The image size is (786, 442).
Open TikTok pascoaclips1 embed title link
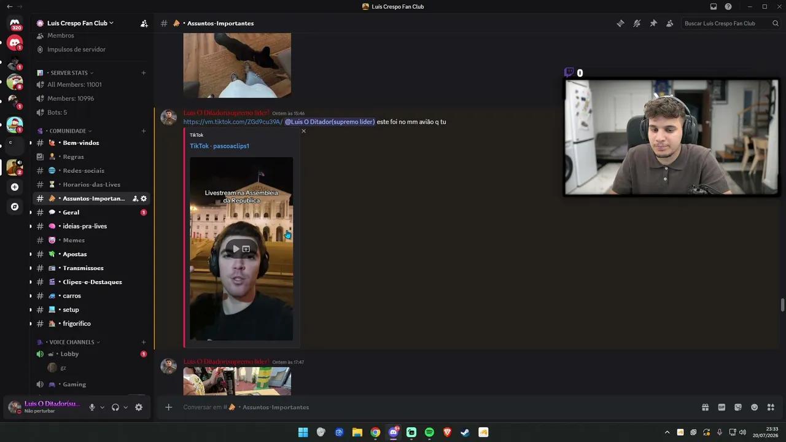coord(219,146)
